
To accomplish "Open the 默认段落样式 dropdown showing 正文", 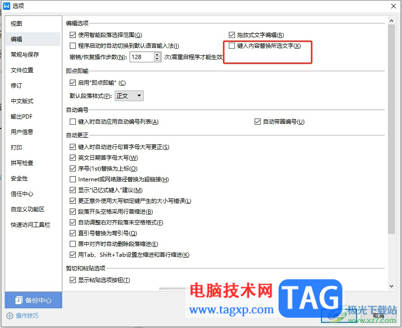I will point(129,96).
